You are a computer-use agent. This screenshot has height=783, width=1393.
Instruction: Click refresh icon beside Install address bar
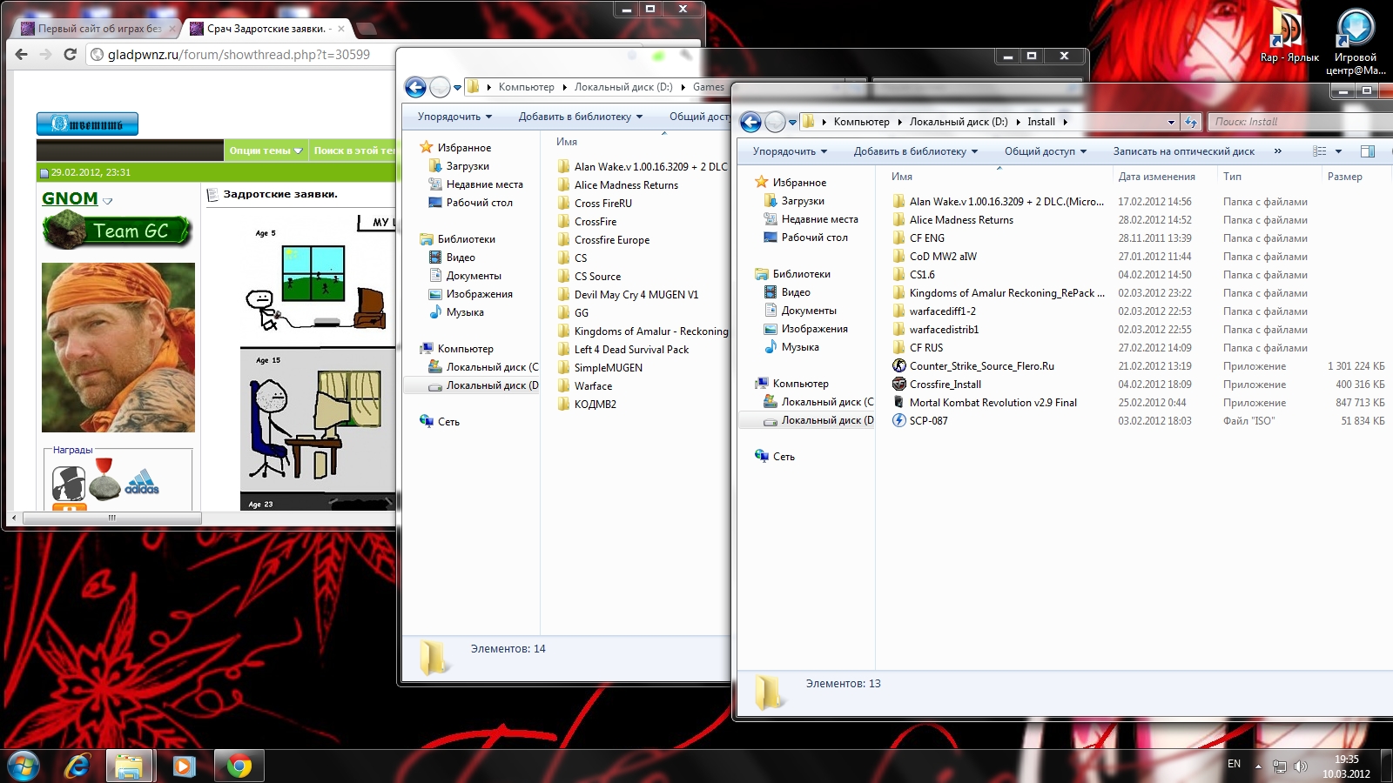click(1192, 122)
